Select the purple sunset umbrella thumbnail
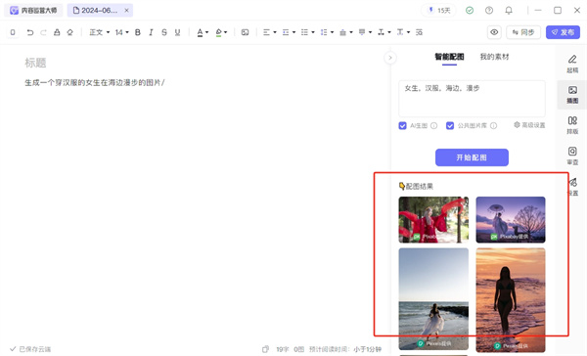The height and width of the screenshot is (356, 587). 511,220
